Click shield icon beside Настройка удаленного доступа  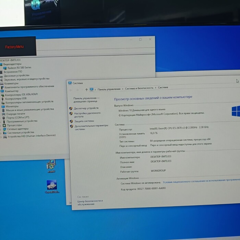(71, 113)
